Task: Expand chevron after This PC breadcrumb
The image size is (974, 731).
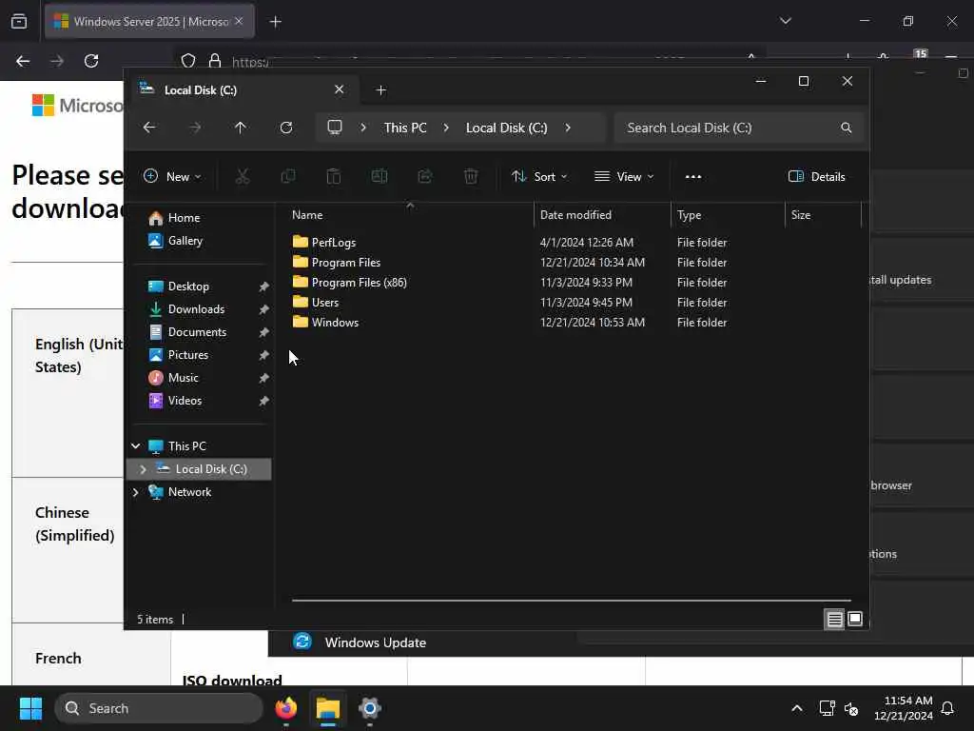Action: pos(446,128)
